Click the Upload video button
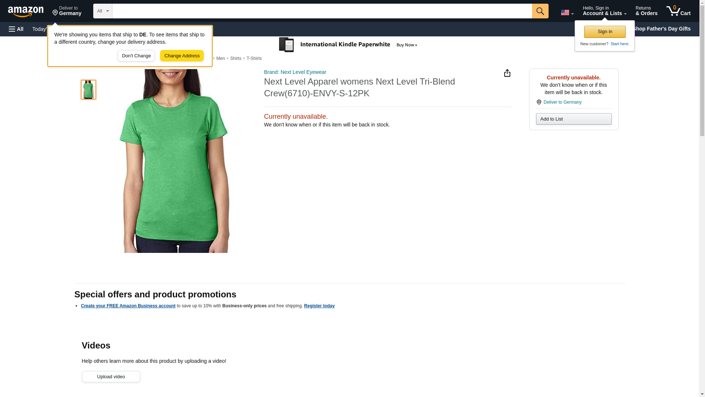 pyautogui.click(x=111, y=376)
